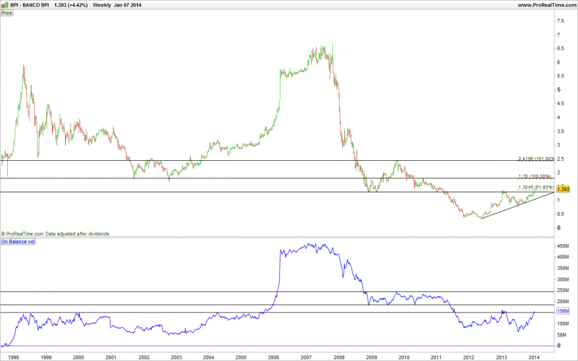This screenshot has width=578, height=361.
Task: Click the 156M On Balance volume value tag
Action: (563, 311)
